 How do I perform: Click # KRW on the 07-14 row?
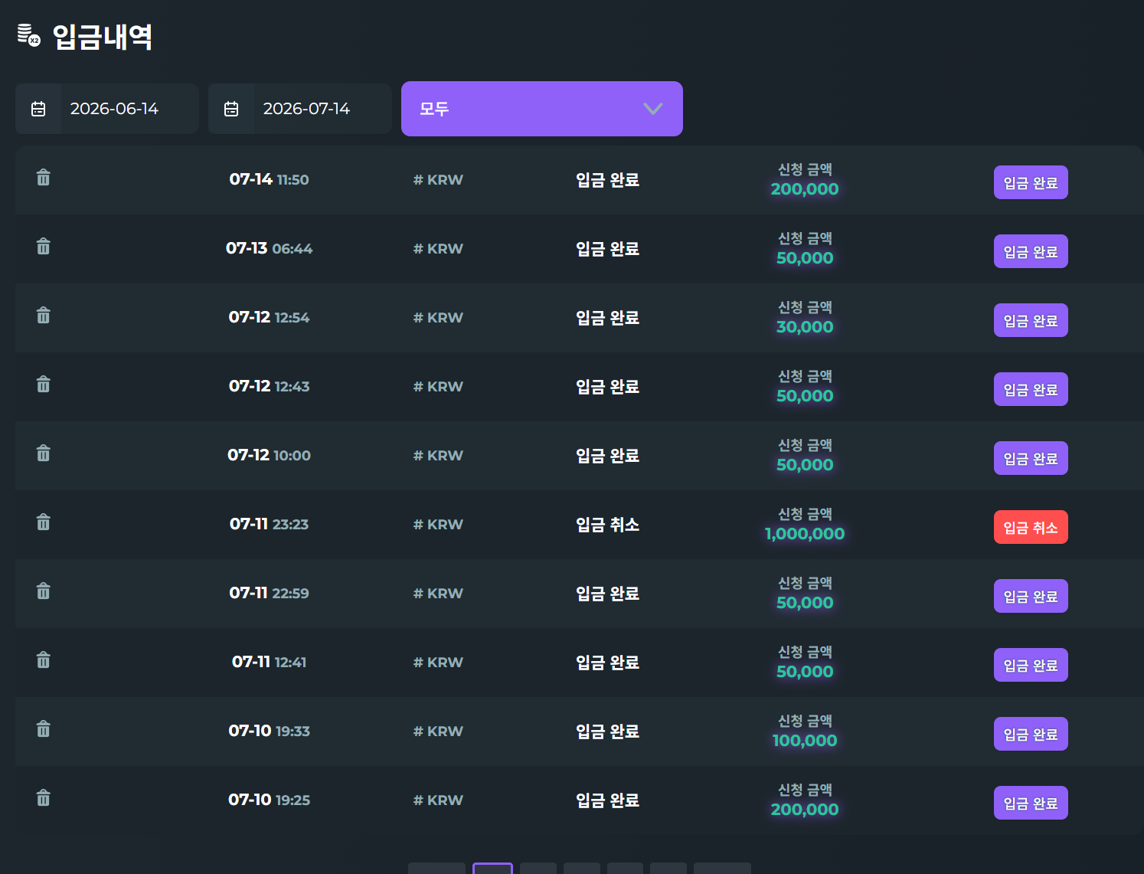click(x=438, y=180)
